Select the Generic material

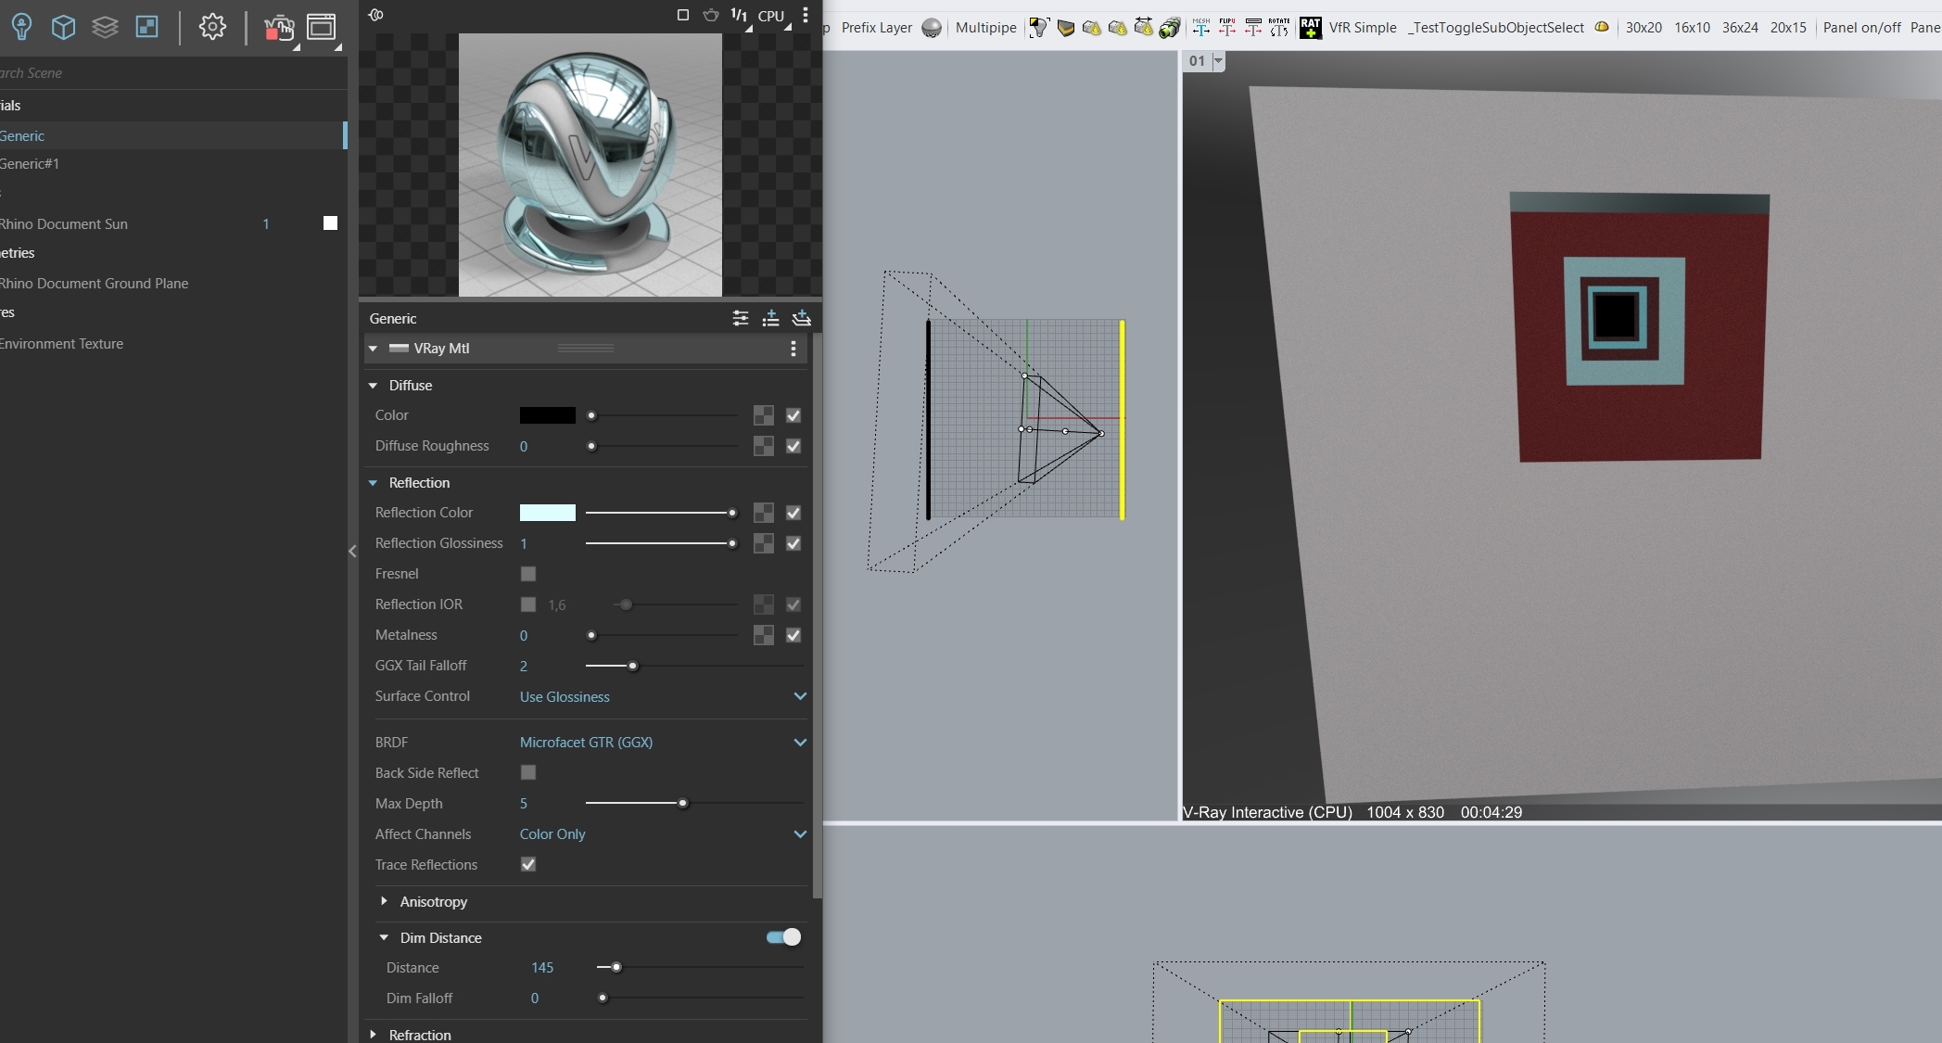[173, 135]
